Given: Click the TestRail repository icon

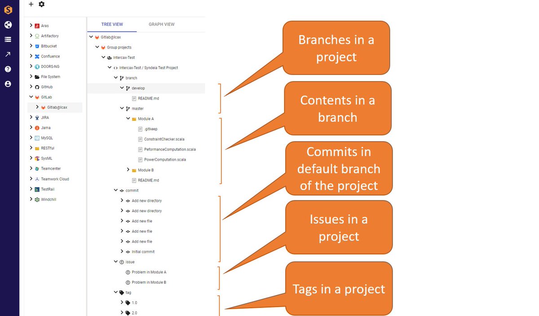Looking at the screenshot, I should pos(37,189).
